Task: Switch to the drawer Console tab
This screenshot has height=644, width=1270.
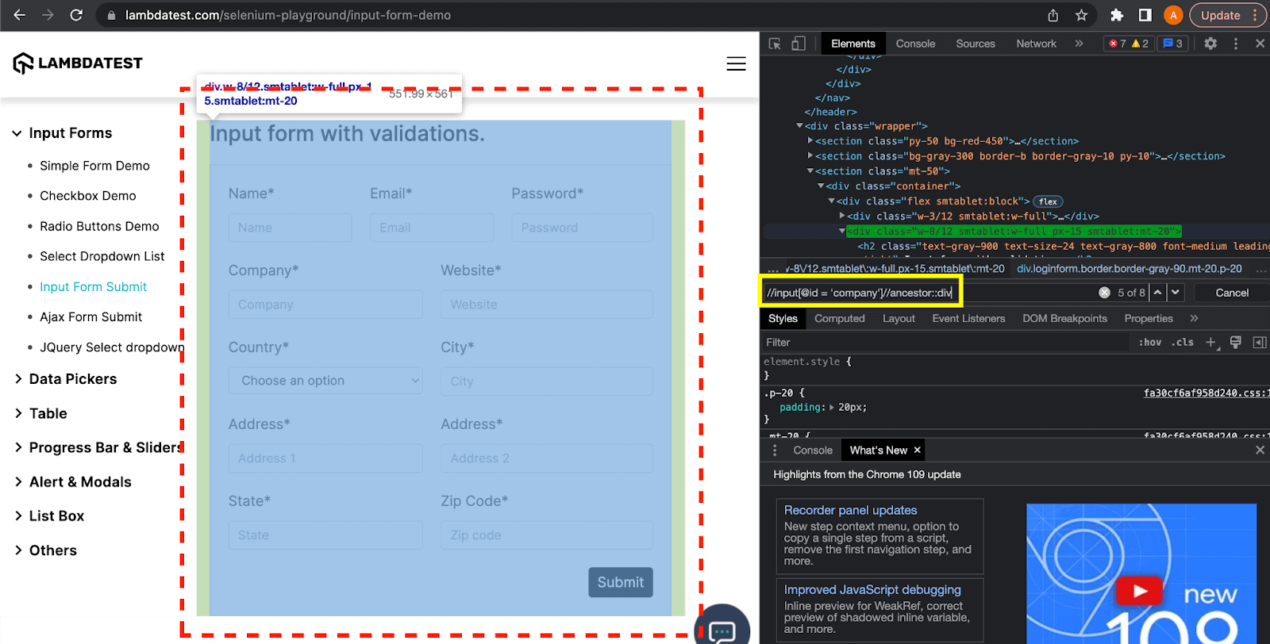Action: [x=813, y=450]
